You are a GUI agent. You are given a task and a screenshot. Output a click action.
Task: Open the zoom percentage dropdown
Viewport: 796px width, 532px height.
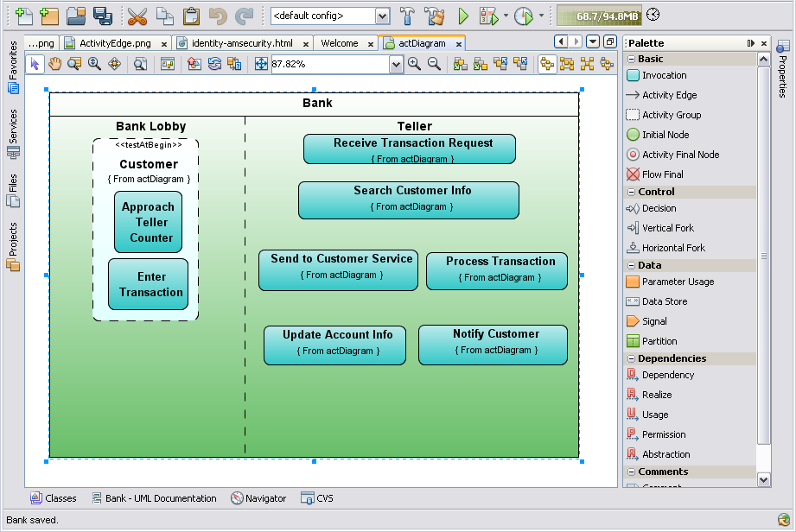click(x=396, y=64)
